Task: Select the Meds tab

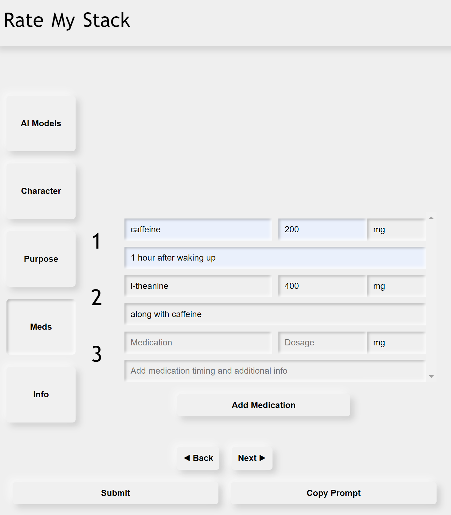Action: [x=41, y=327]
